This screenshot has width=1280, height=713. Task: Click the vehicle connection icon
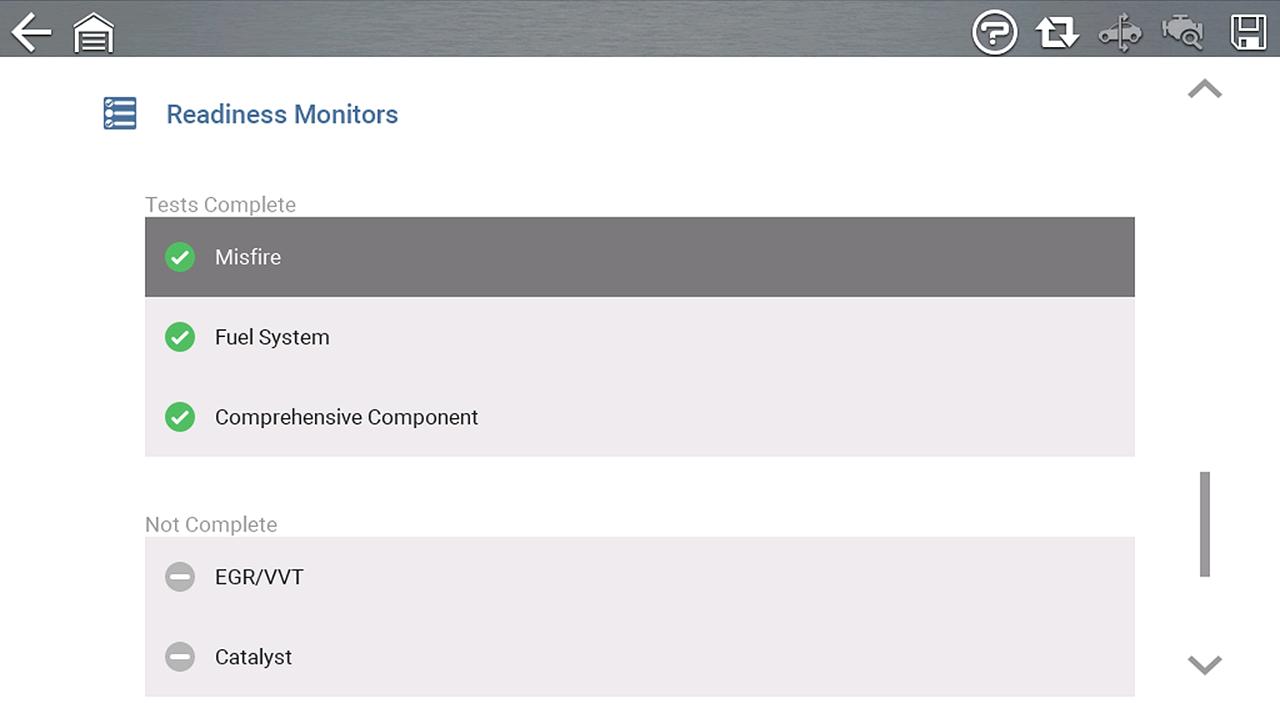[1120, 33]
